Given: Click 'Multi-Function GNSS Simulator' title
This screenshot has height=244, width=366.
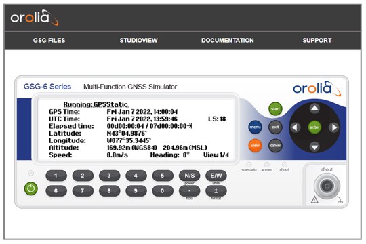Looking at the screenshot, I should (x=130, y=87).
